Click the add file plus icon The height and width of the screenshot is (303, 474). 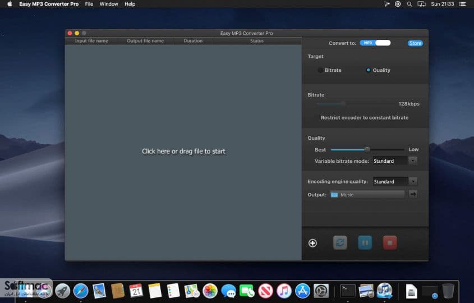click(312, 243)
